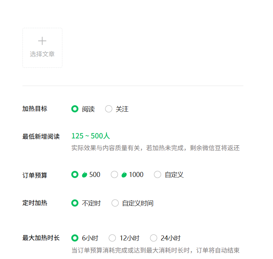273x259 pixels.
Task: Click the 最大加热时长 field label
Action: click(x=41, y=238)
